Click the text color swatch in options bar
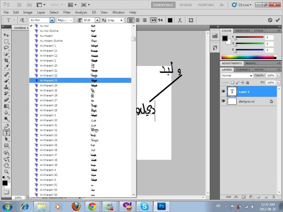Screen dimensions: 283x212 coord(170,20)
